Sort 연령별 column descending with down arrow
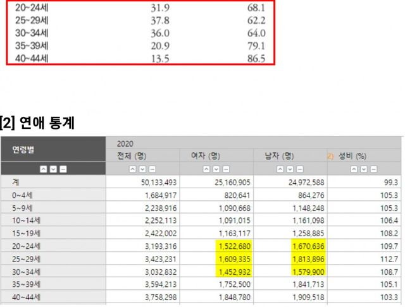Viewport: 405px width, 307px height. (x=51, y=169)
